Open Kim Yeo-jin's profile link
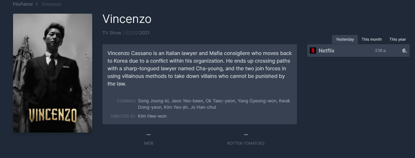The width and height of the screenshot is (415, 158). [176, 107]
